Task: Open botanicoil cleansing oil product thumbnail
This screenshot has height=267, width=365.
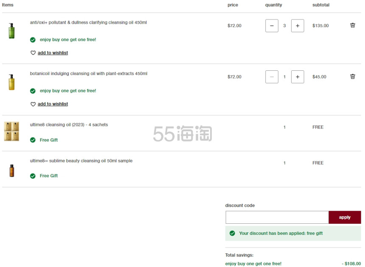Action: [x=11, y=82]
